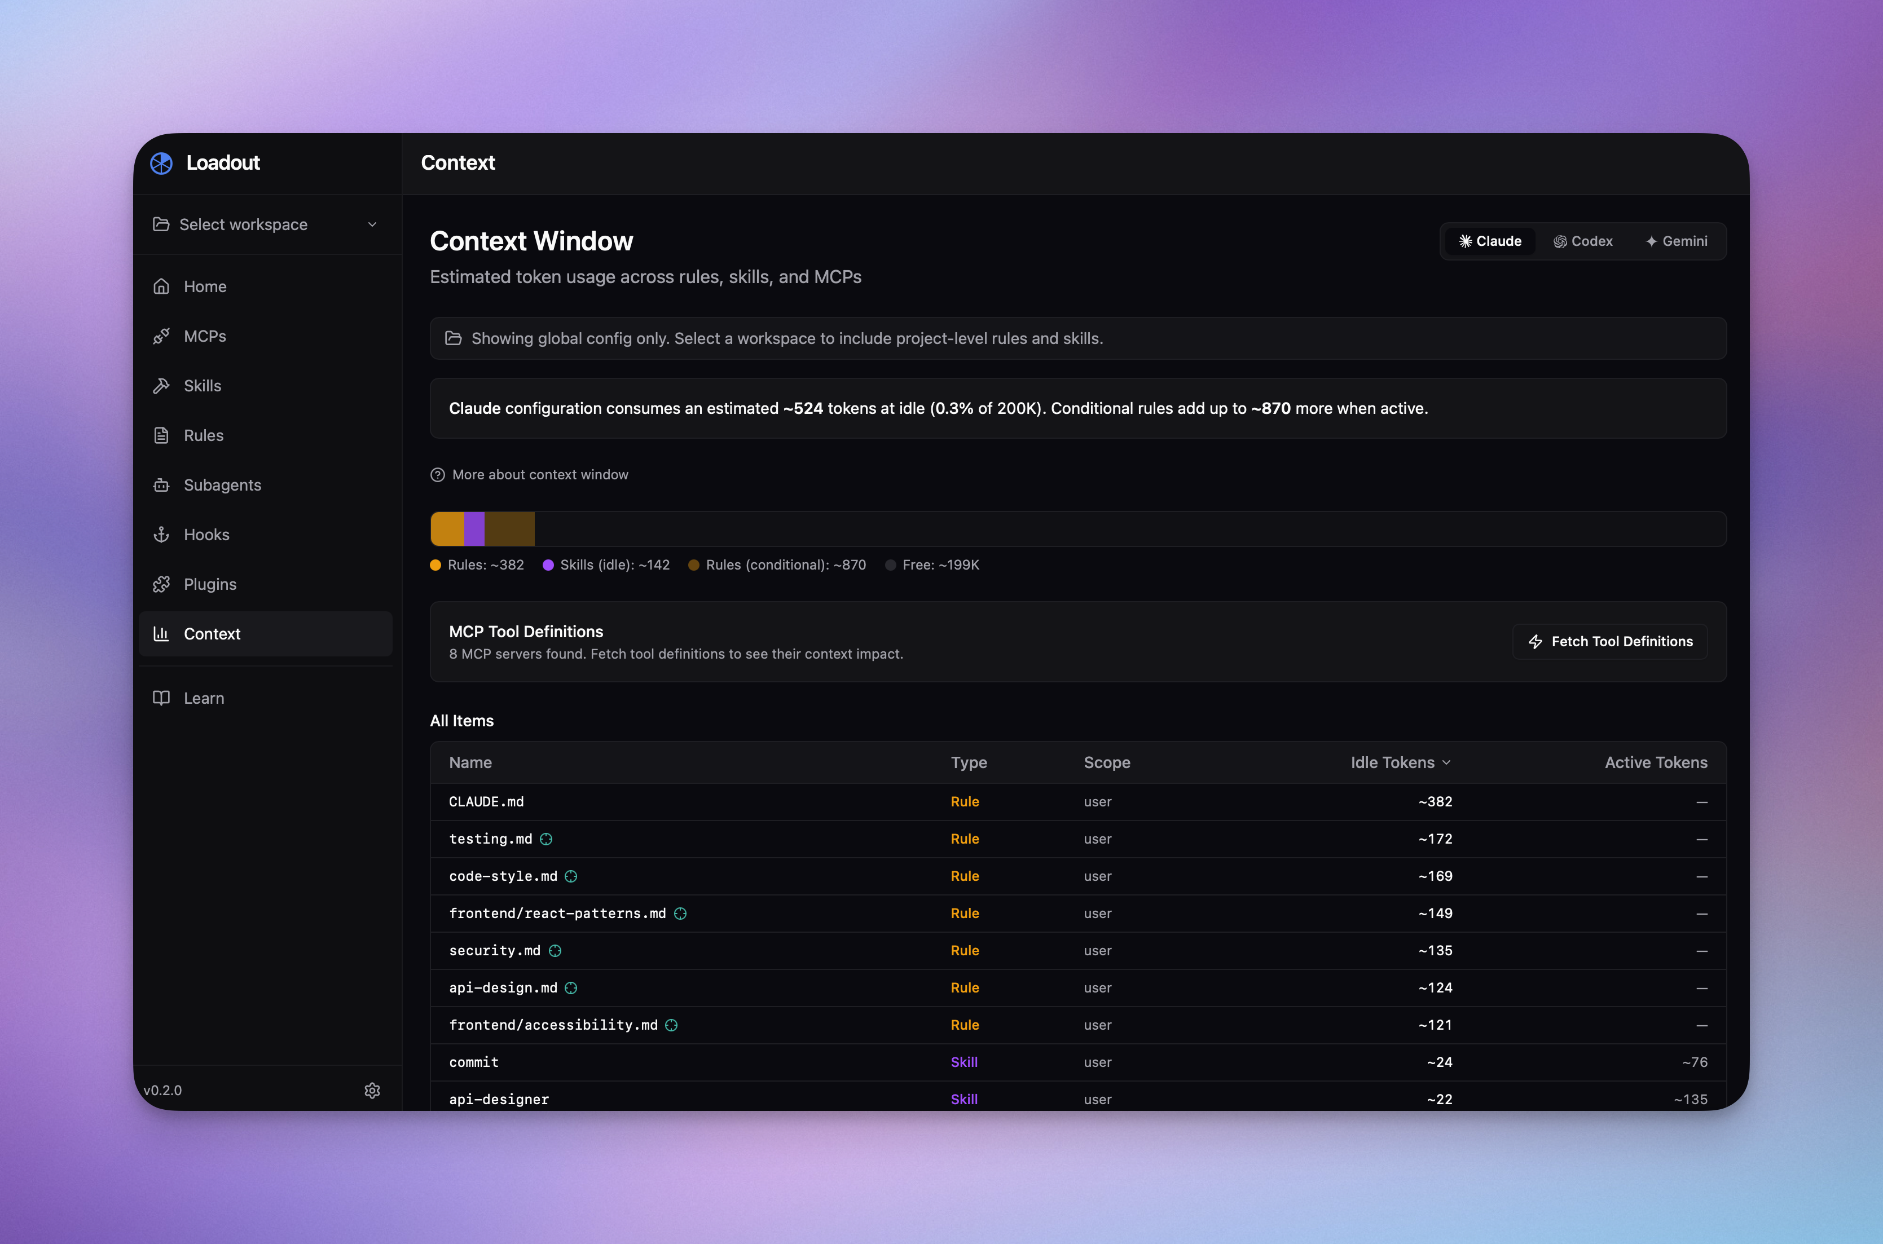Click the Loadout logo icon
Screen dimensions: 1883x1244
click(x=161, y=162)
